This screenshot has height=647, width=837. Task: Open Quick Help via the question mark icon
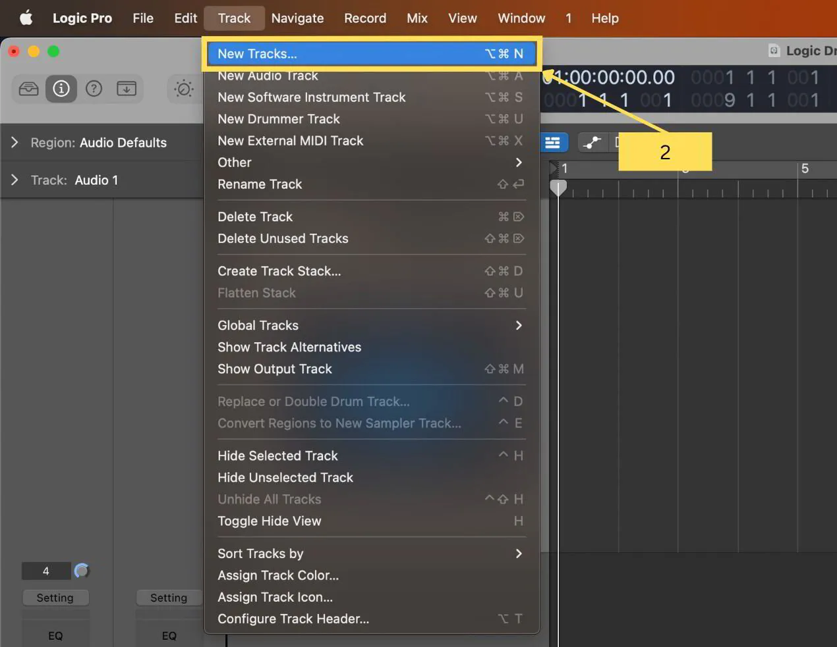coord(94,88)
